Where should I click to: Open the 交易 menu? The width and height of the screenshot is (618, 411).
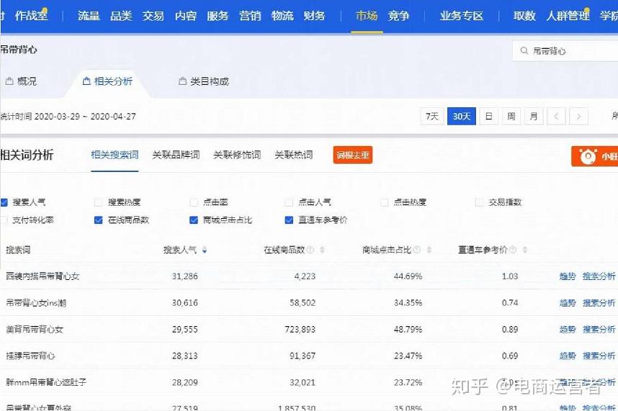click(x=153, y=16)
